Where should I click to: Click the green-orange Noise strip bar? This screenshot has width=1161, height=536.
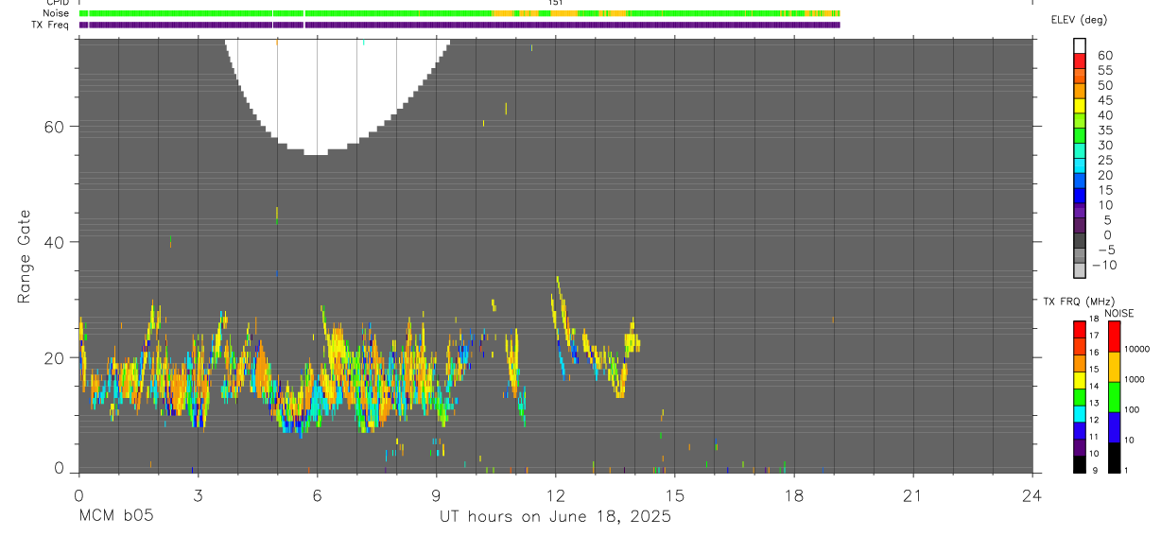[459, 13]
